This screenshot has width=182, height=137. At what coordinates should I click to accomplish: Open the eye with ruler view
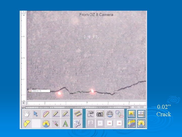tap(141, 114)
